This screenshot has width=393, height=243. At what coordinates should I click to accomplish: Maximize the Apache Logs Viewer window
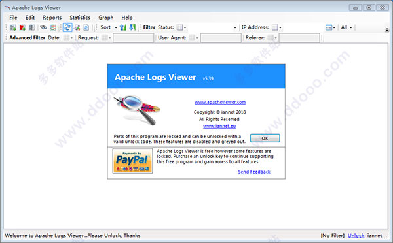[x=369, y=8]
